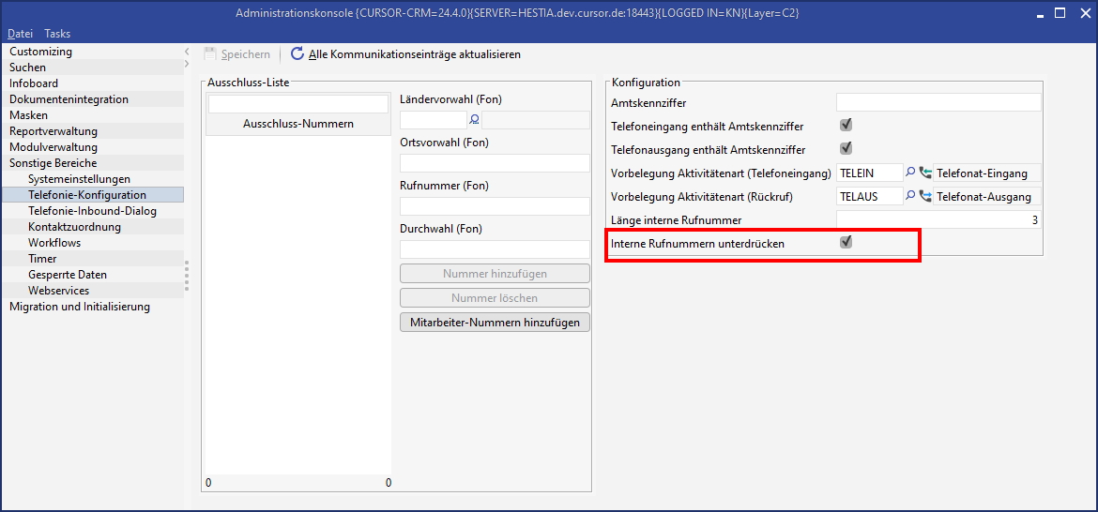Image resolution: width=1098 pixels, height=512 pixels.
Task: Click the Speichern save icon in toolbar
Action: 210,54
